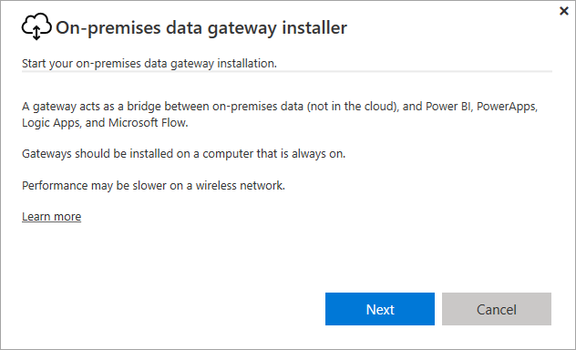Click '(not in the cloud)' parenthetical text

pyautogui.click(x=352, y=107)
